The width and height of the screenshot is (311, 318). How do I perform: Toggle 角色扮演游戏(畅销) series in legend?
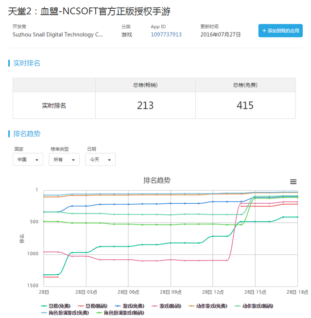pyautogui.click(x=120, y=313)
